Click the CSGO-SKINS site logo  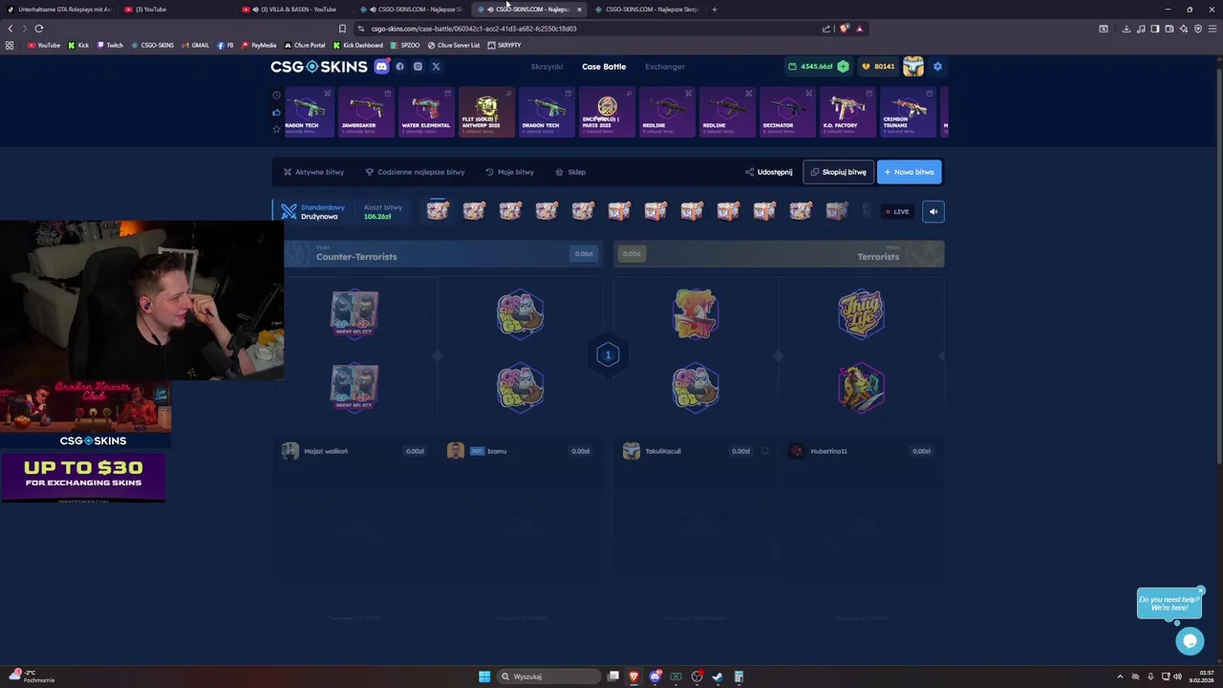[319, 67]
